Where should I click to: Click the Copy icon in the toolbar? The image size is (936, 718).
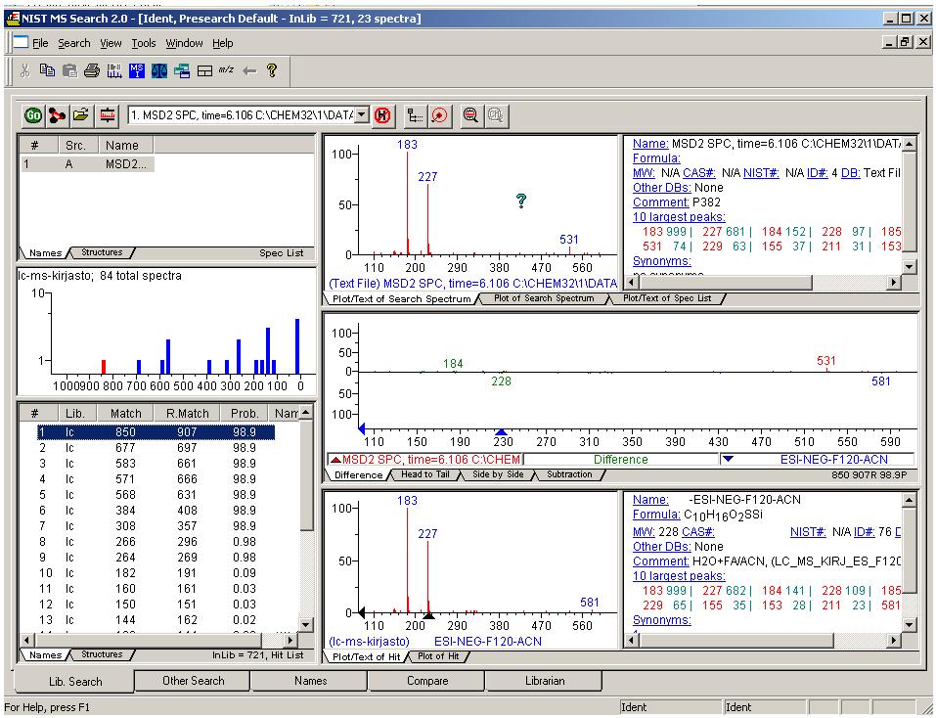pyautogui.click(x=47, y=70)
